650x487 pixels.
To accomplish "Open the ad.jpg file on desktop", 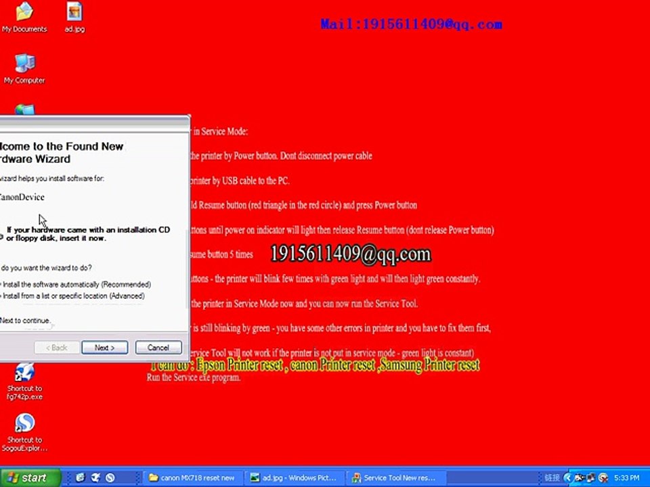I will coord(74,18).
